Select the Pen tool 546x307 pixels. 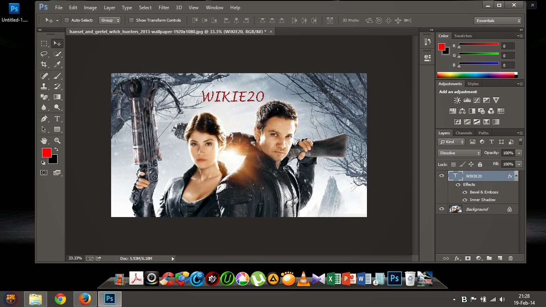coord(44,119)
